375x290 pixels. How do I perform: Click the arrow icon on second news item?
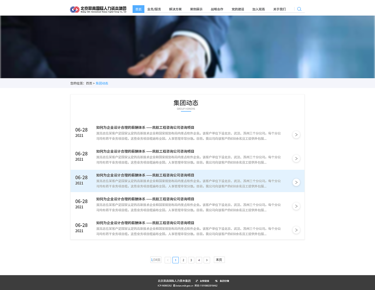(x=296, y=158)
